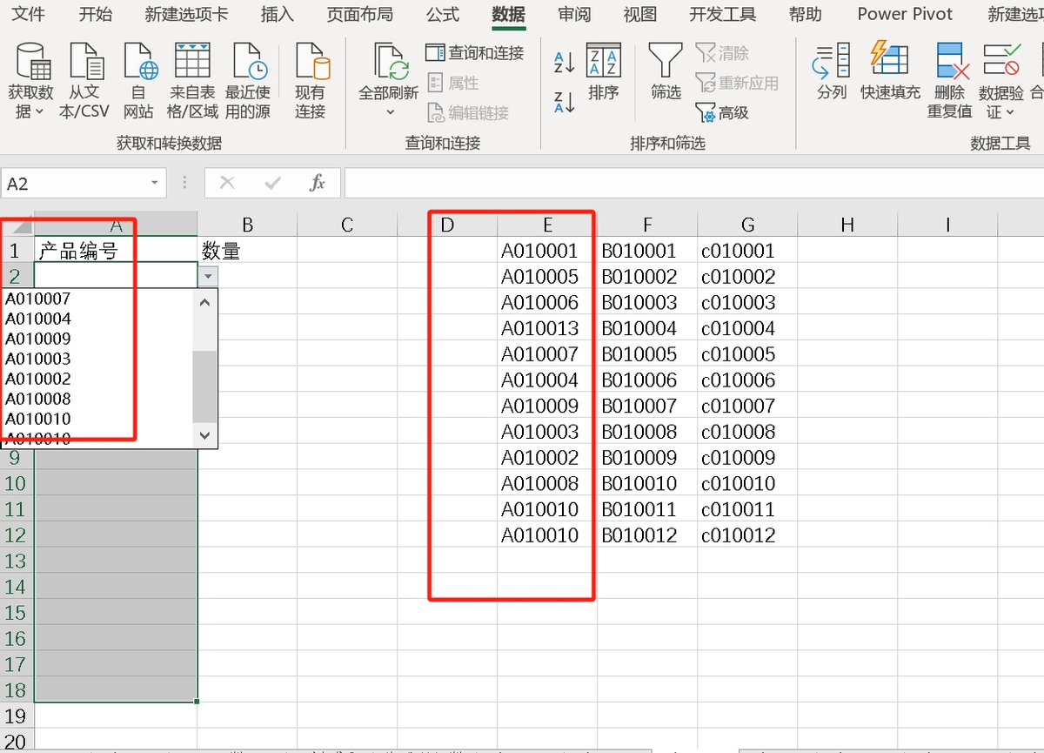Expand the 全部刷新 dropdown arrow
The image size is (1044, 753).
[x=391, y=111]
